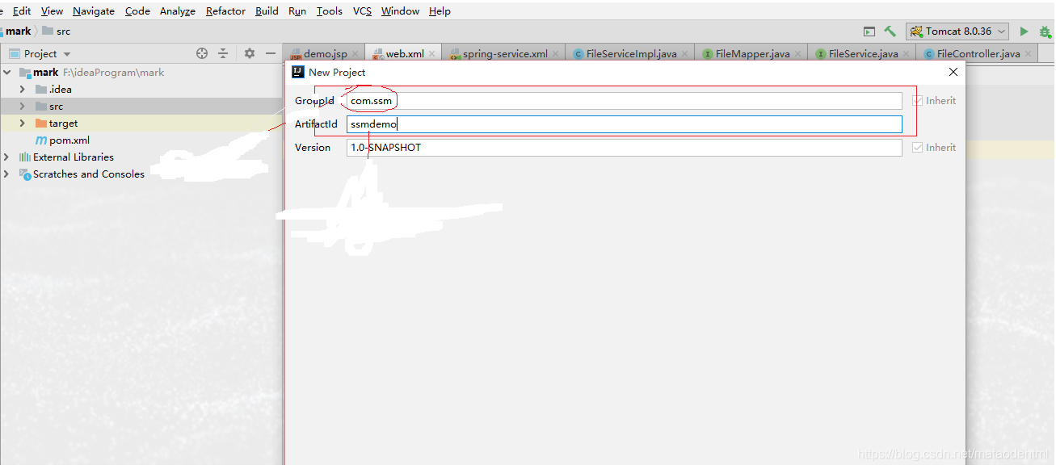Switch to the web.xml editor tab
This screenshot has width=1056, height=469.
click(405, 54)
